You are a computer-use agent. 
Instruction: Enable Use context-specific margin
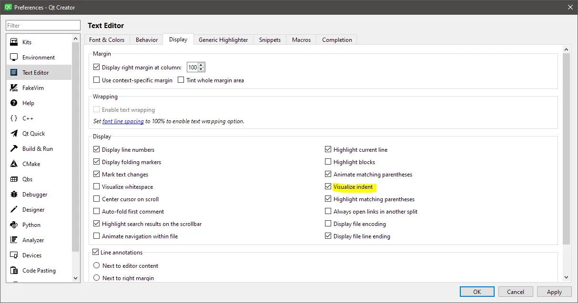coord(97,80)
